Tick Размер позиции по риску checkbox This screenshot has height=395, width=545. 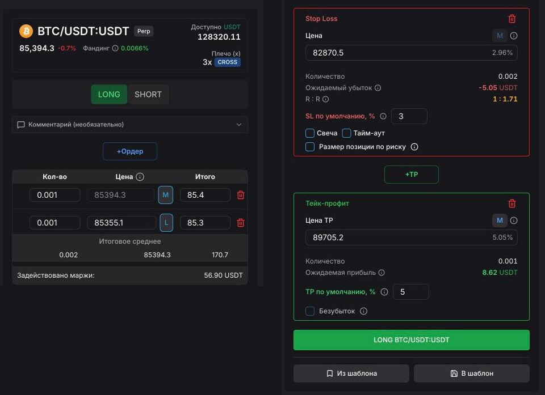pyautogui.click(x=310, y=146)
